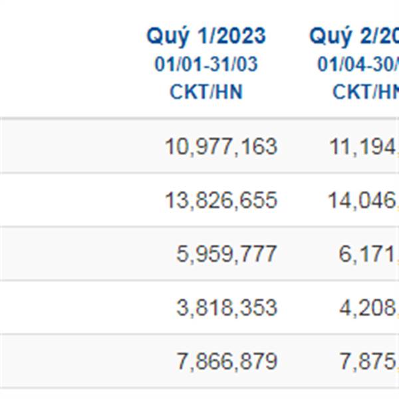Select the cell showing 10,977,163
This screenshot has height=399, width=399.
[x=220, y=146]
